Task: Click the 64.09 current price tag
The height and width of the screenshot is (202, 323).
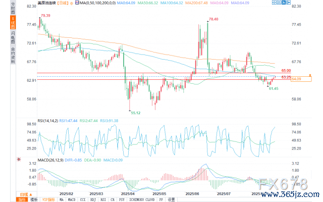Action: [x=296, y=79]
